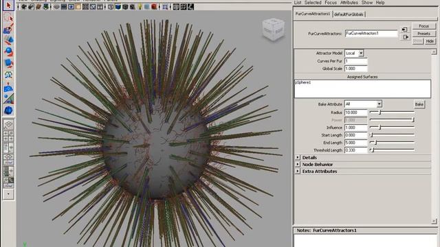The image size is (440, 247).
Task: Activate the Universal Manipulator tool
Action: [8, 75]
